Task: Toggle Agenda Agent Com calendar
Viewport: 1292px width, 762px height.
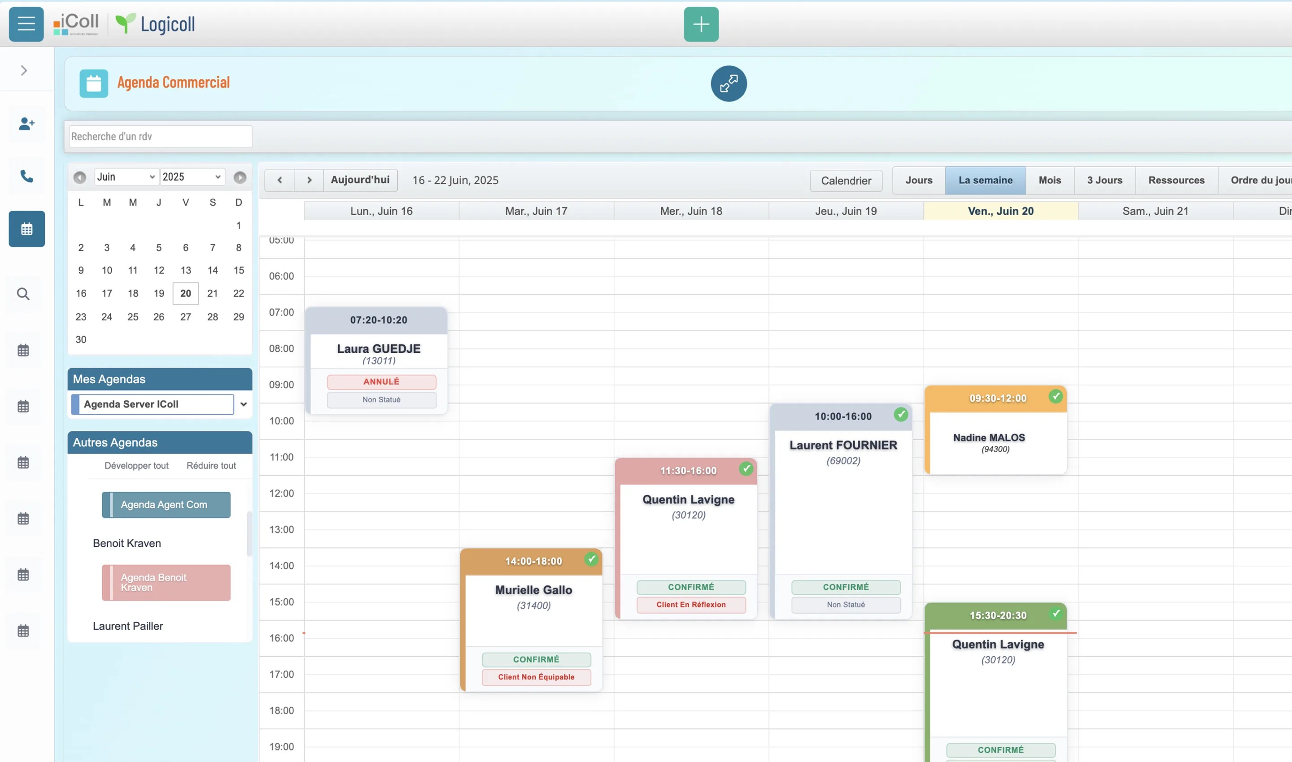Action: 166,505
